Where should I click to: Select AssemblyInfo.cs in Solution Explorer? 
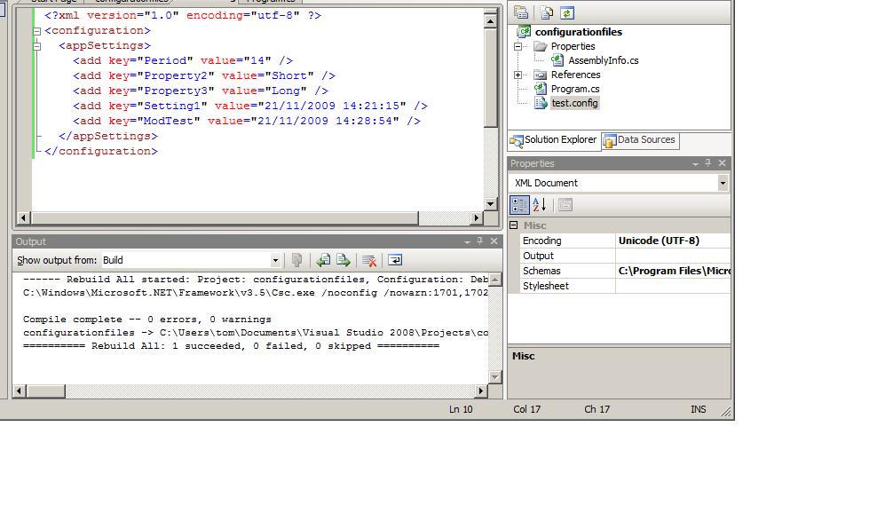604,60
